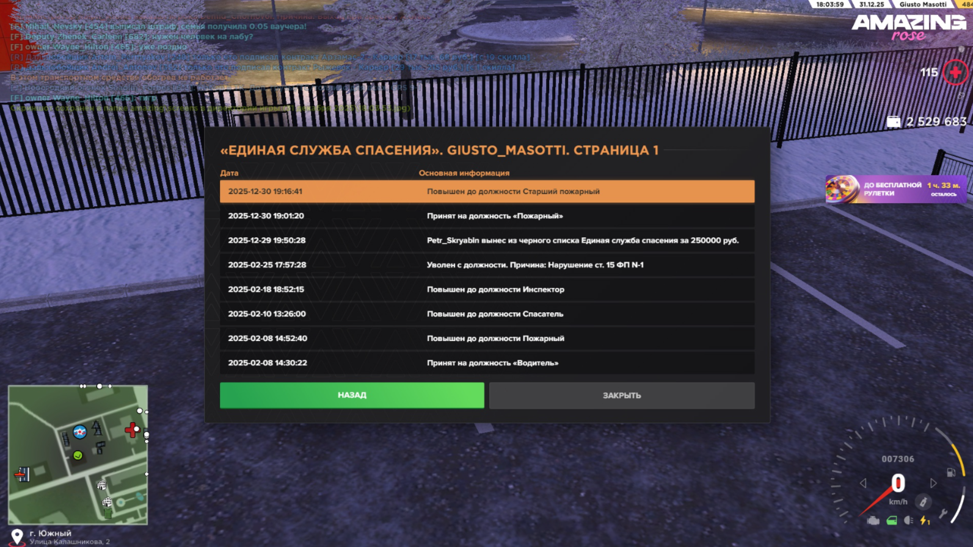Click the engine status icon
Screen dimensions: 973x547
pos(873,521)
